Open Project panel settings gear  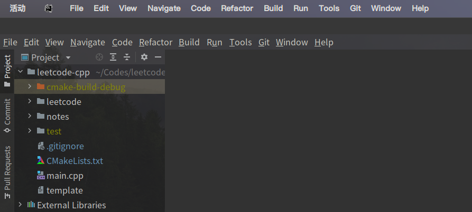click(x=144, y=57)
